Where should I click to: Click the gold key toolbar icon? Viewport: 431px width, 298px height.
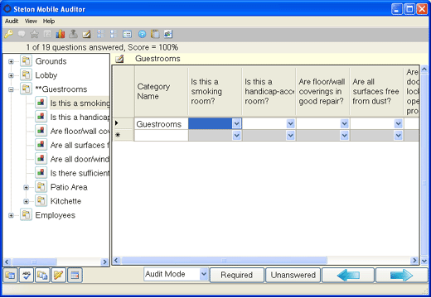[8, 34]
